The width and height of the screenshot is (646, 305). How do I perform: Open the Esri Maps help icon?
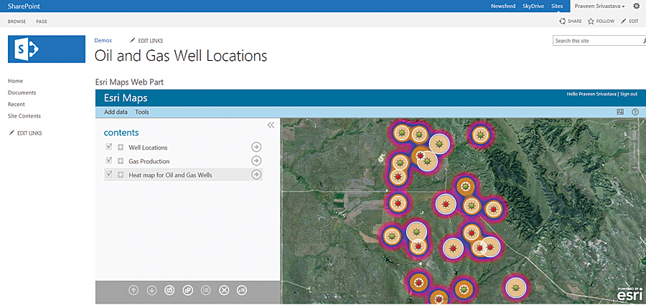coord(635,112)
